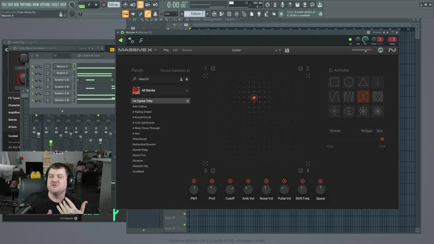Open Massive X wrapper detailed settings gear icon
The image size is (434, 244).
131,40
